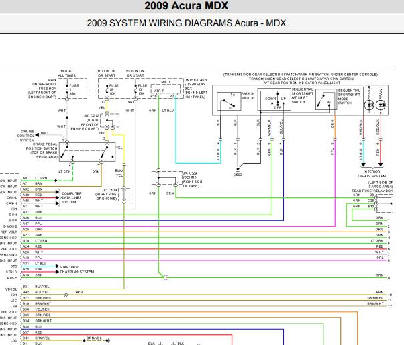The height and width of the screenshot is (345, 404).
Task: Click the 'G503' ground point label
Action: tap(238, 175)
